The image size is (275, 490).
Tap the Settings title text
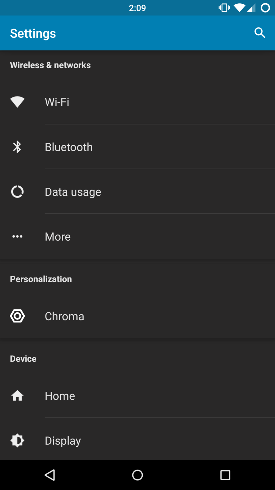[33, 33]
